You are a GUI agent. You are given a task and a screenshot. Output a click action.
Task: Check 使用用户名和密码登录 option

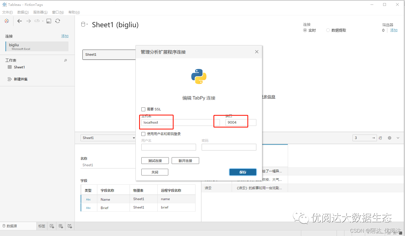point(143,134)
